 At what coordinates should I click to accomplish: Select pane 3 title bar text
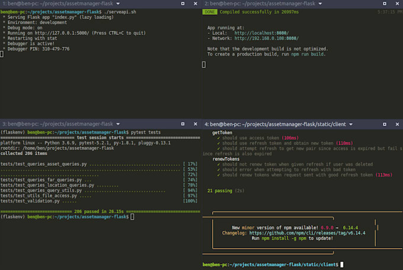tap(58, 124)
